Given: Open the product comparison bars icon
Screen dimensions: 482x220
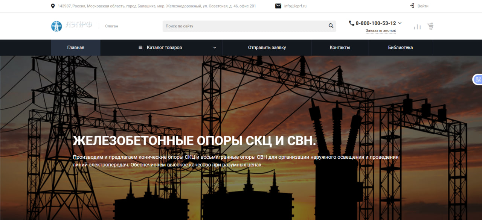Looking at the screenshot, I should point(417,27).
